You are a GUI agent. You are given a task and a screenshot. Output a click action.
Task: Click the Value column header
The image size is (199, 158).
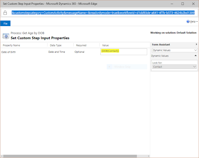[x=105, y=45]
